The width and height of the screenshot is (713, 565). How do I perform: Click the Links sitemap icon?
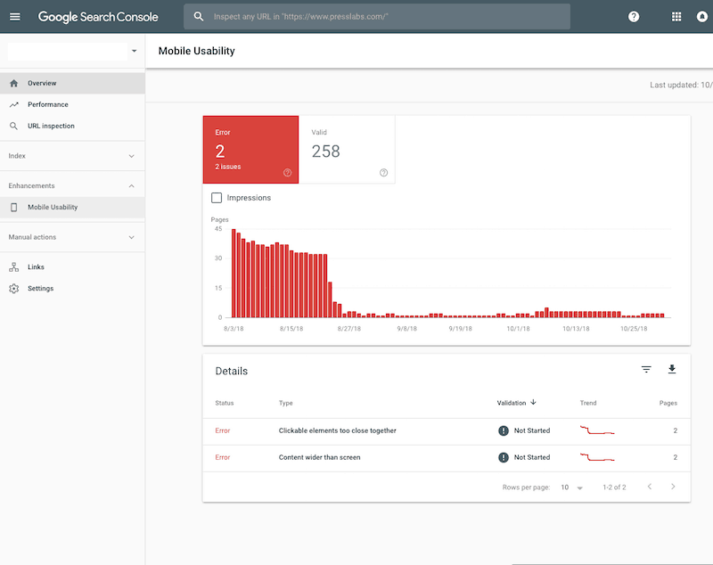[13, 267]
